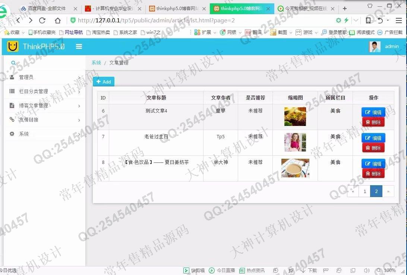Go to pagination page 1
The height and width of the screenshot is (275, 407).
[365, 192]
